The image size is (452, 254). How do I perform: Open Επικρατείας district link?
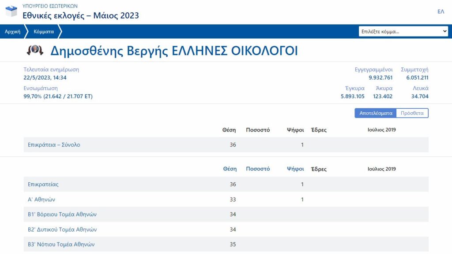tap(43, 184)
